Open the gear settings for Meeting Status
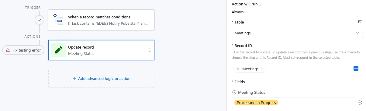Image resolution: width=366 pixels, height=111 pixels. coord(360,103)
